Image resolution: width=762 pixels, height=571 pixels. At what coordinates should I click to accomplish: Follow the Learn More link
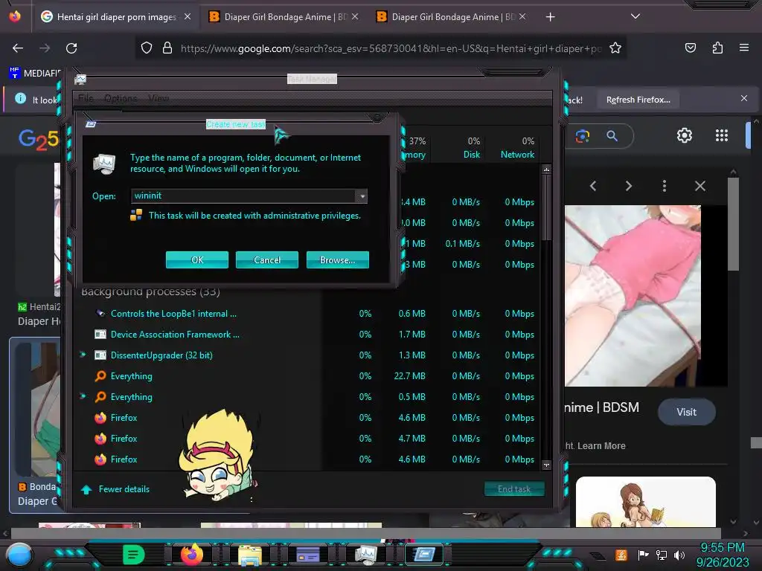601,446
